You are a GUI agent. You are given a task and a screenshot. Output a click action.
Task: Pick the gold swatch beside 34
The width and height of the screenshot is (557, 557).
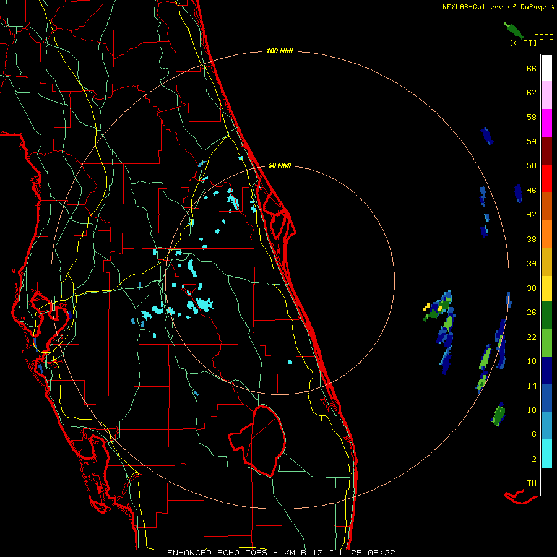pyautogui.click(x=546, y=262)
